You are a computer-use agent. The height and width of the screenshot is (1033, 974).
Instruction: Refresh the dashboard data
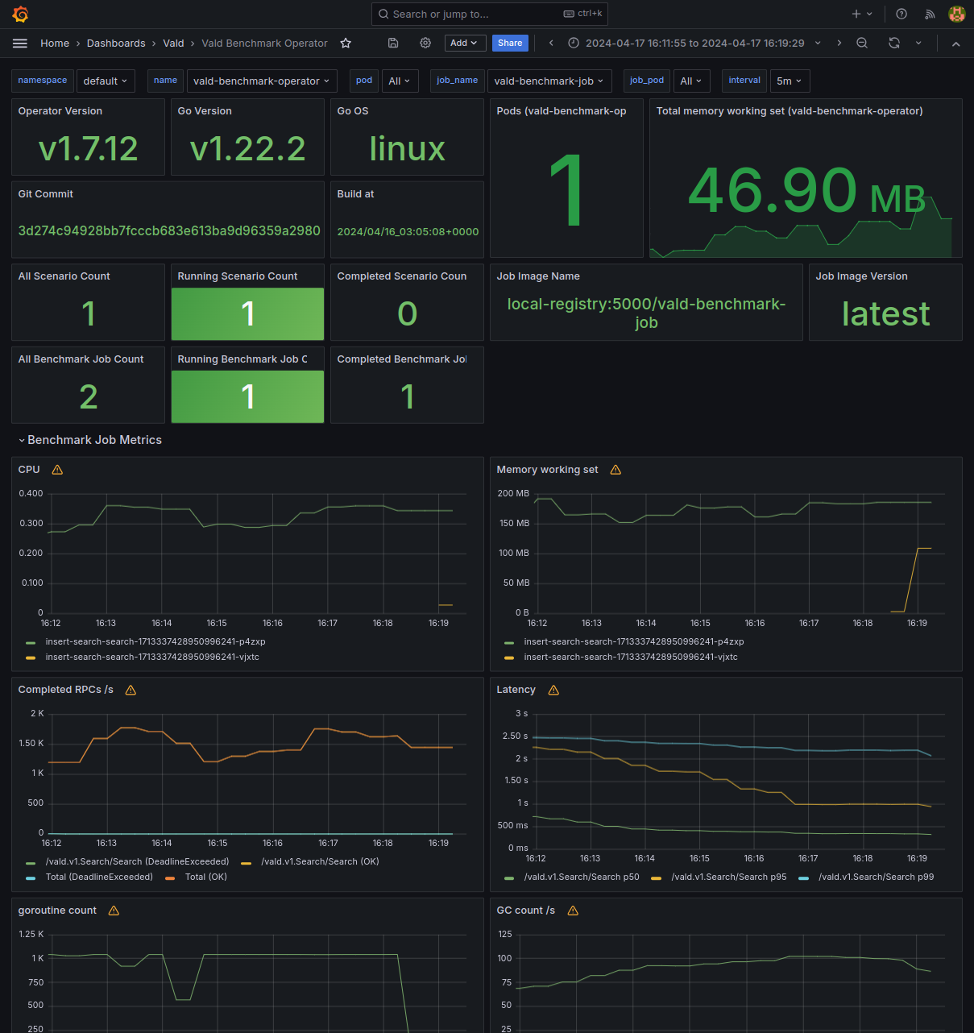click(894, 43)
